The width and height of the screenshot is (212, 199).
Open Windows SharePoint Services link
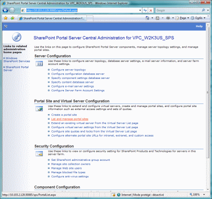[17, 60]
